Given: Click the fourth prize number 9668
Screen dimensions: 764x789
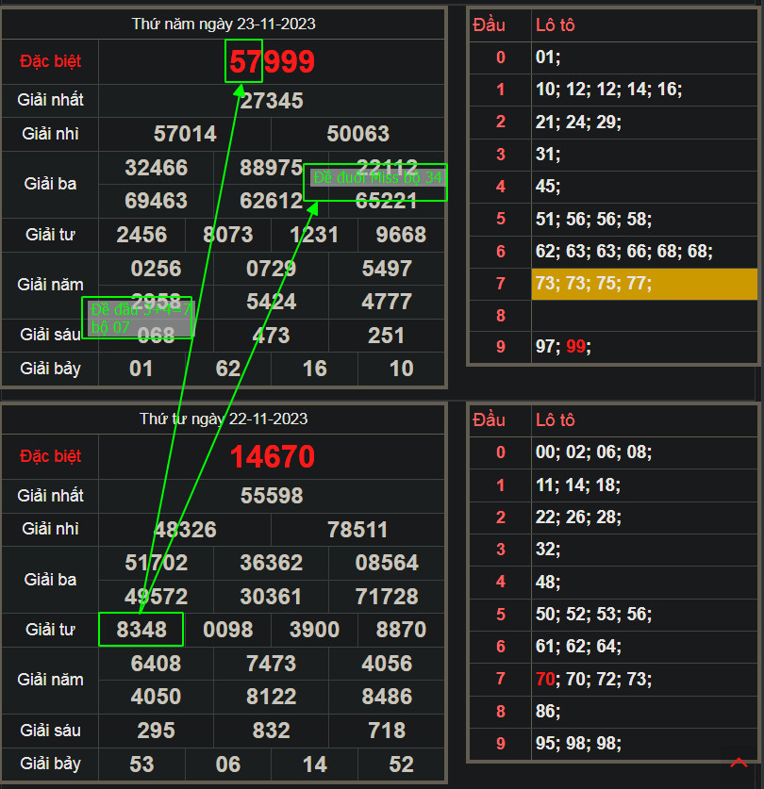Looking at the screenshot, I should 401,235.
